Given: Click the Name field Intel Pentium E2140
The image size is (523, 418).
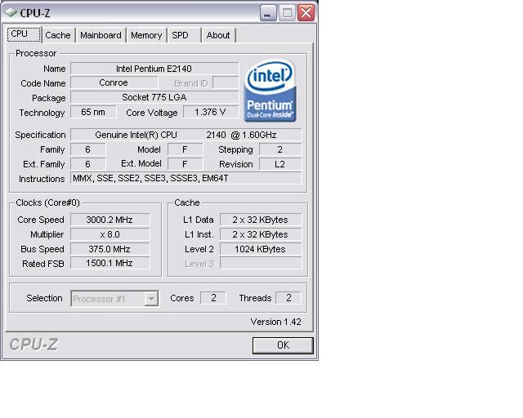Looking at the screenshot, I should 154,69.
